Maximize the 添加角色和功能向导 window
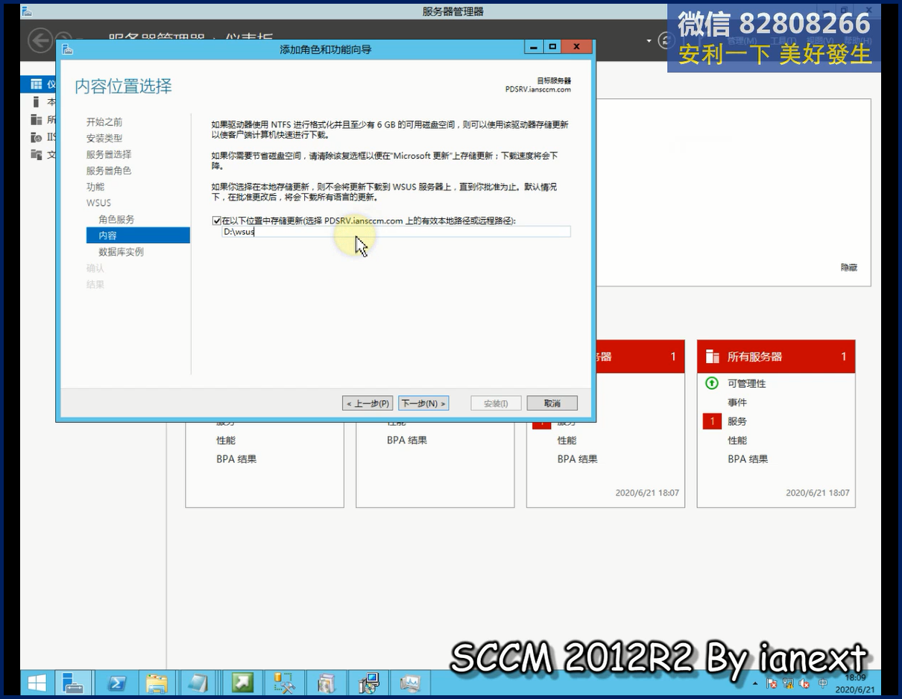This screenshot has height=699, width=902. 552,47
